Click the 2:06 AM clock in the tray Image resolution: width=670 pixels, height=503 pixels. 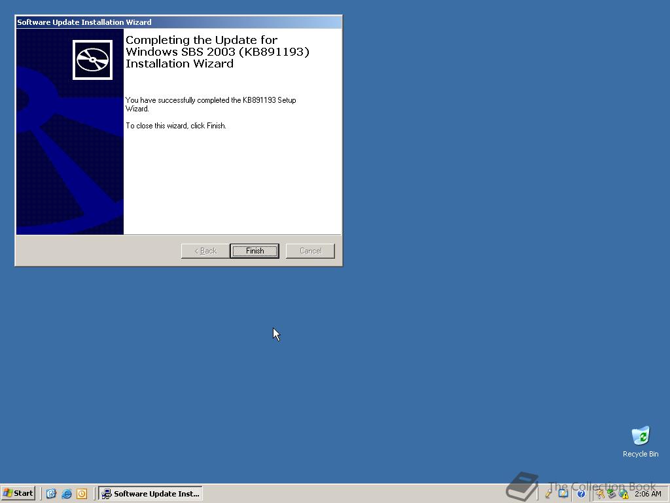(648, 494)
